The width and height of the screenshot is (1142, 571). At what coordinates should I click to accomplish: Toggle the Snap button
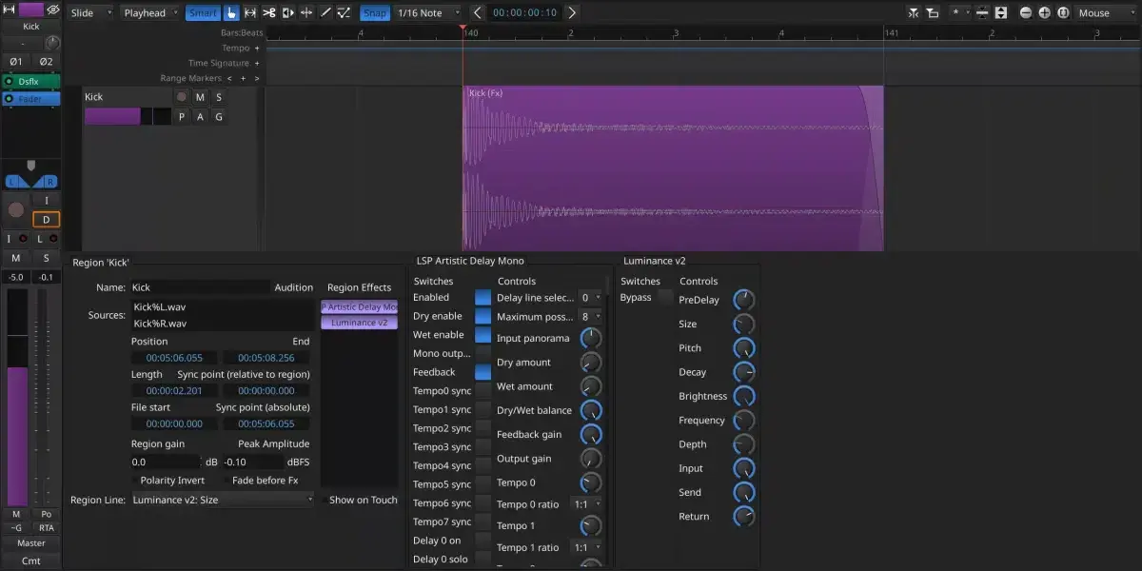(375, 12)
